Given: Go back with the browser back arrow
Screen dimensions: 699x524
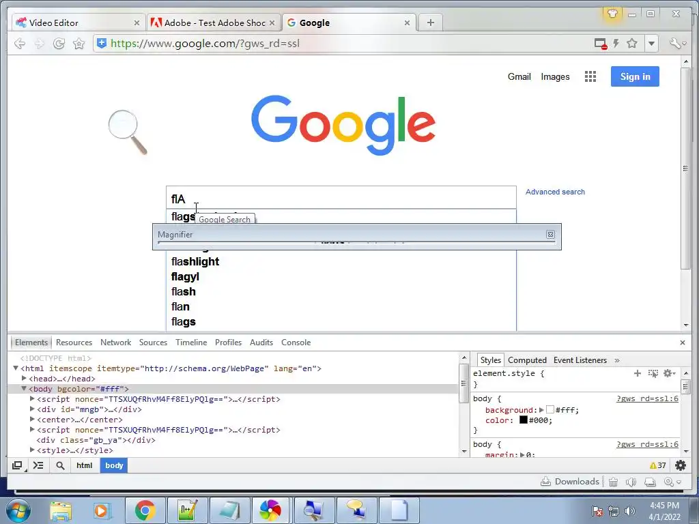Looking at the screenshot, I should pos(20,43).
